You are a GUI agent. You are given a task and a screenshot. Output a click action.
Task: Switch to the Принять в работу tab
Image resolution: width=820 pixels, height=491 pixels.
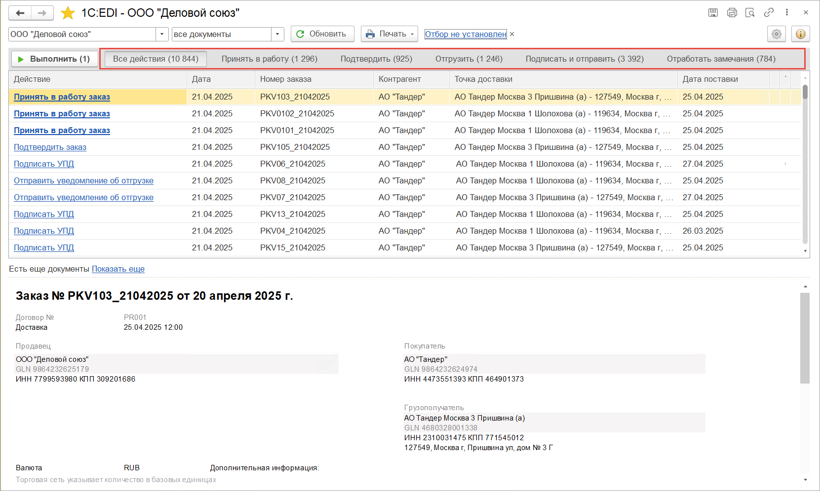[x=269, y=59]
